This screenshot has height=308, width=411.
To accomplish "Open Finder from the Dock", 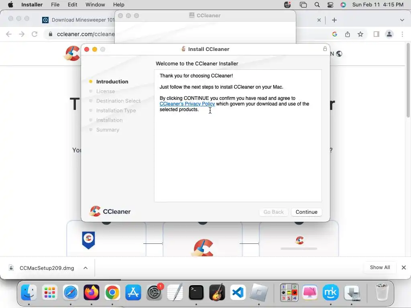I will click(x=28, y=292).
